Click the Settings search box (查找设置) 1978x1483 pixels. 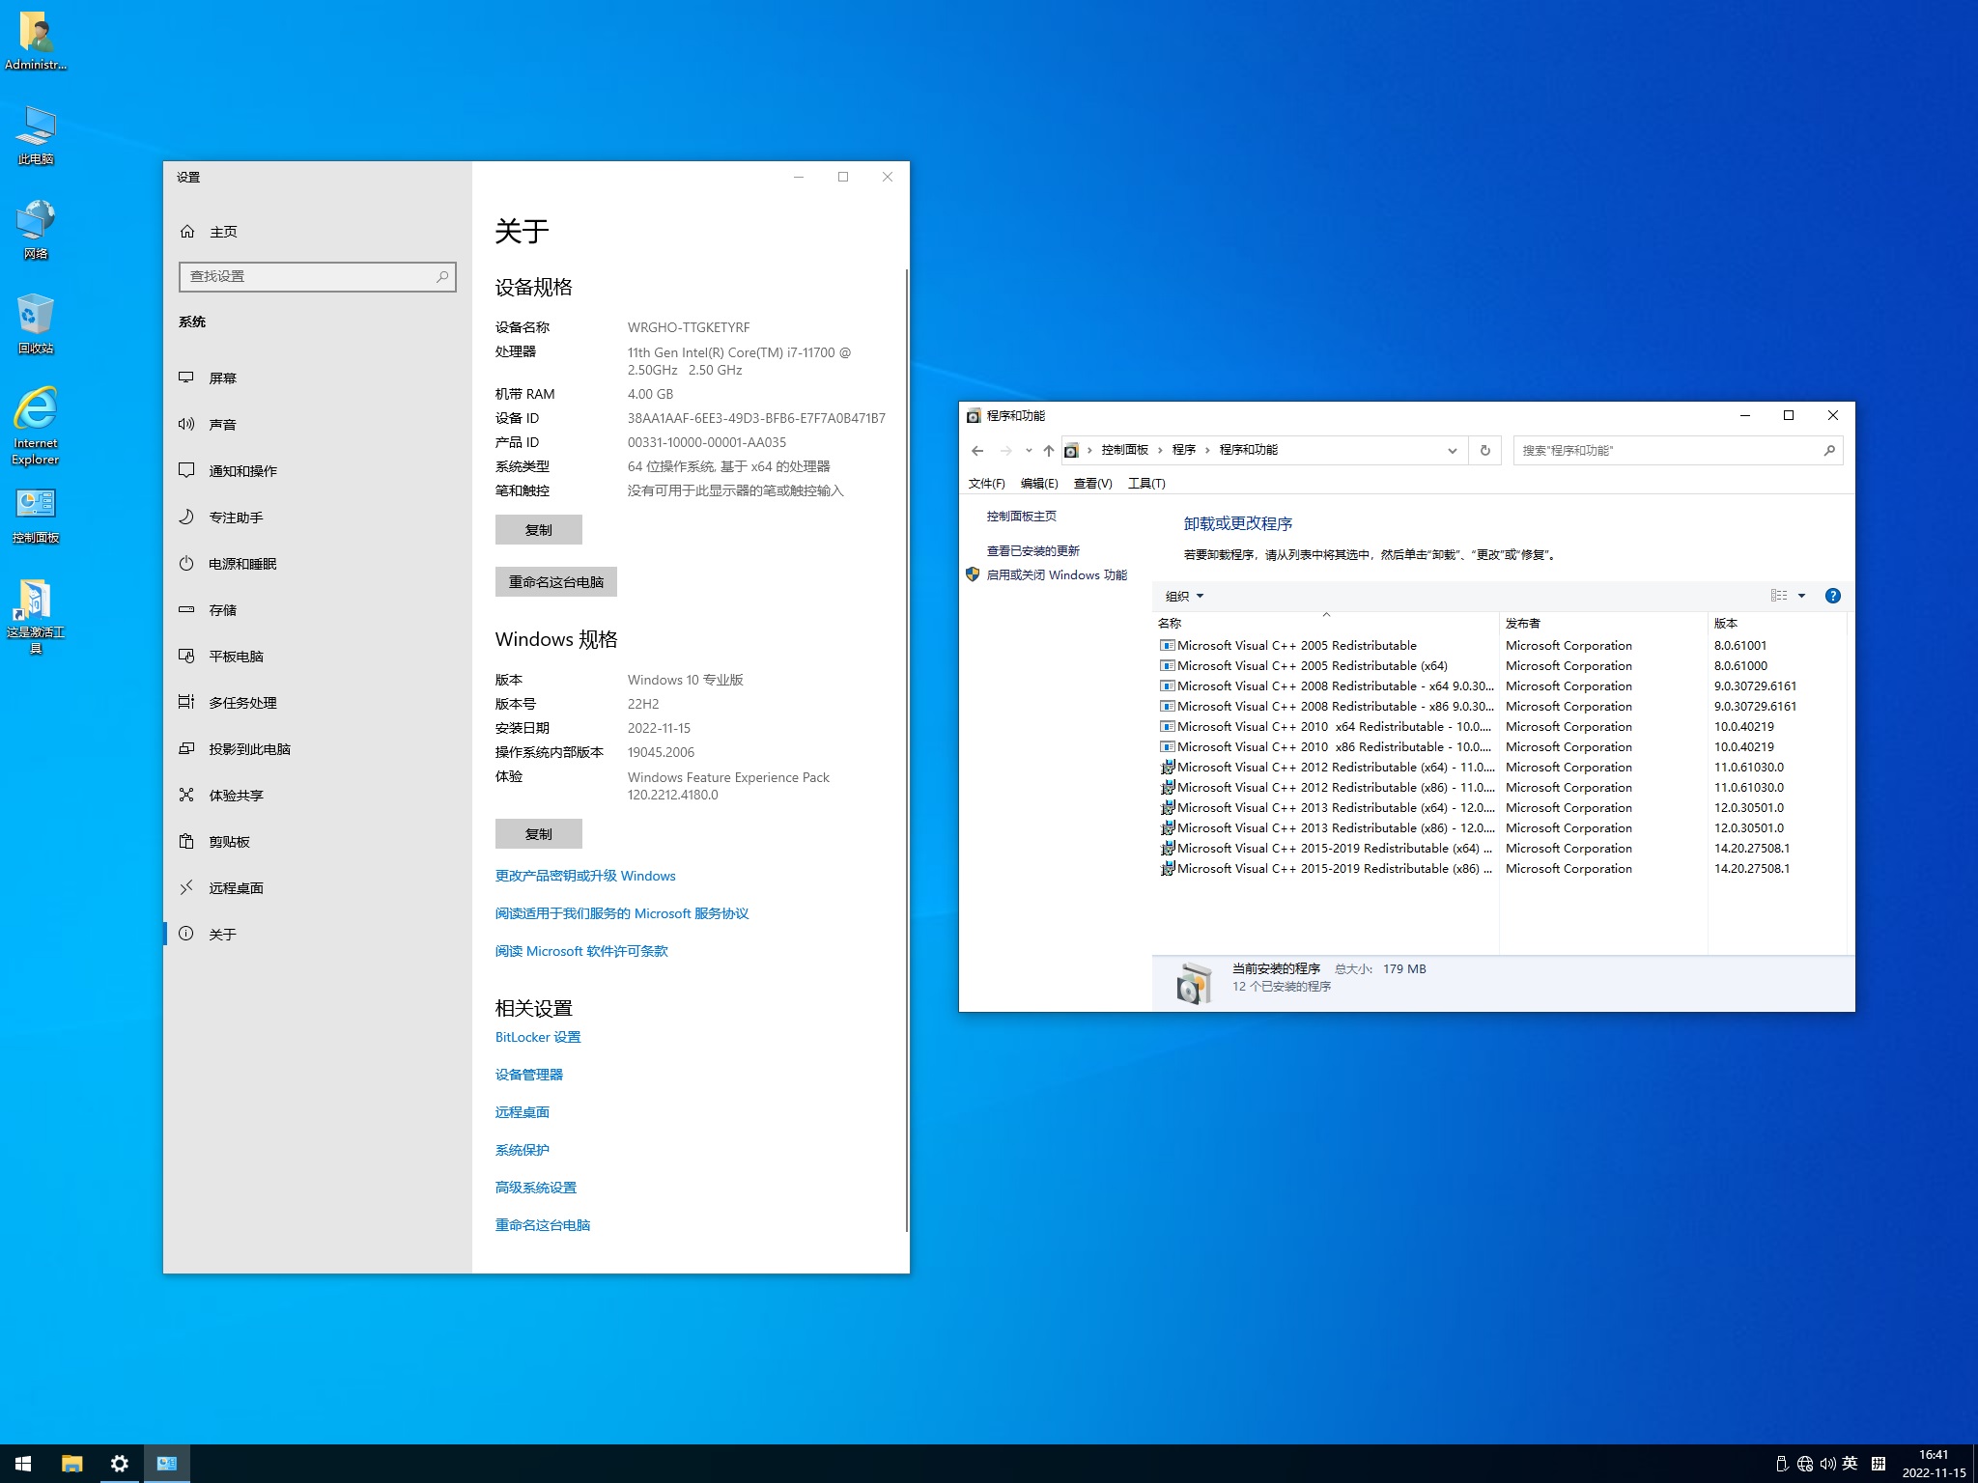(318, 277)
